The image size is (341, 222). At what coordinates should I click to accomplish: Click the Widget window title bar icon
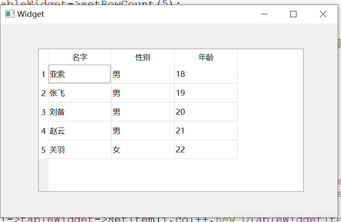pyautogui.click(x=10, y=14)
